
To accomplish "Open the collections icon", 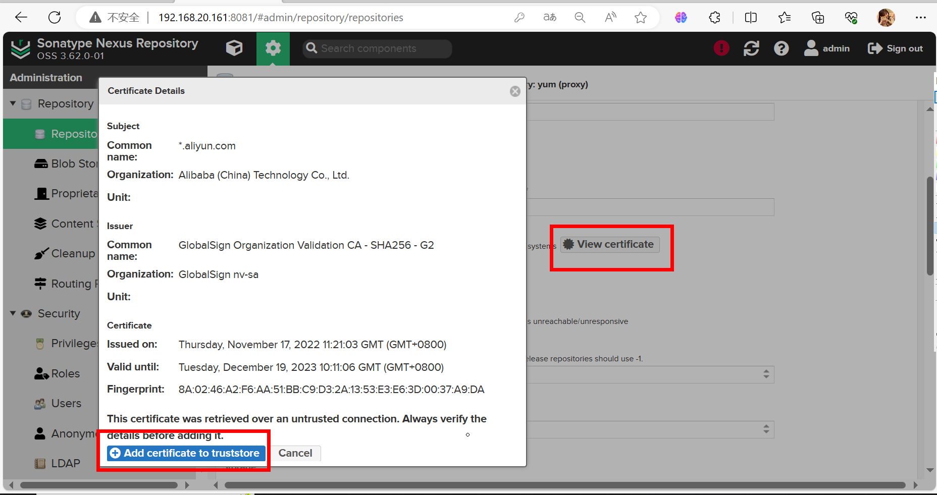I will coord(818,18).
